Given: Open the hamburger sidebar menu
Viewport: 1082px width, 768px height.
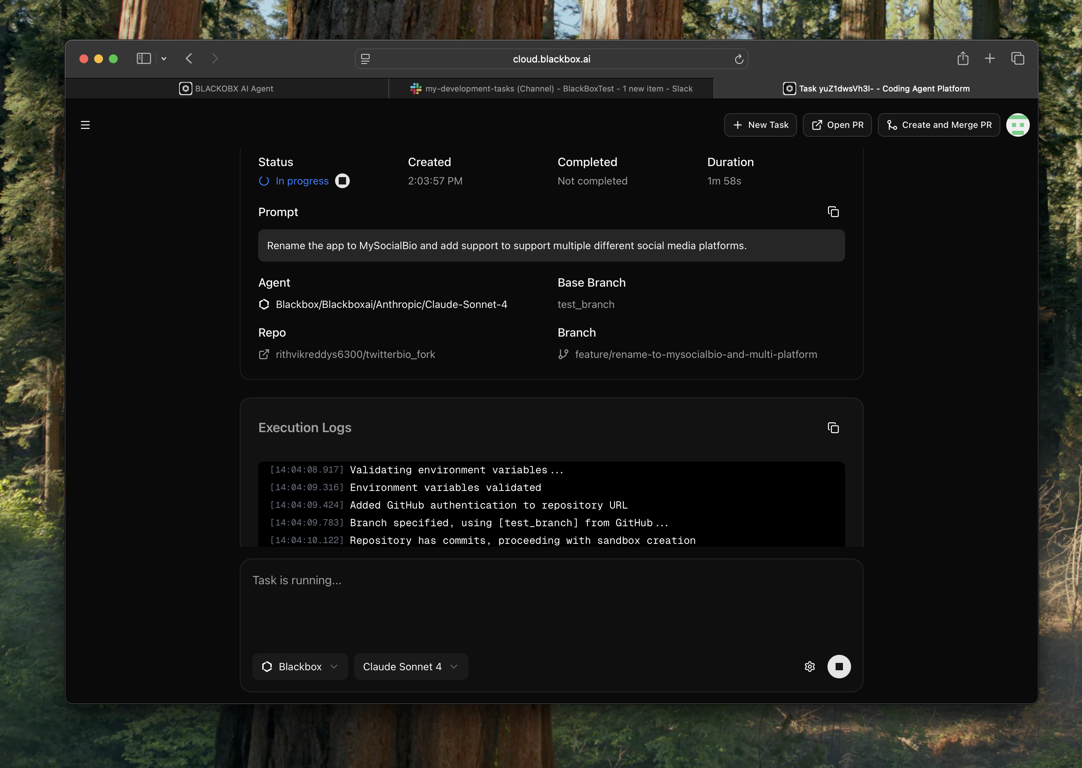Looking at the screenshot, I should [x=85, y=125].
